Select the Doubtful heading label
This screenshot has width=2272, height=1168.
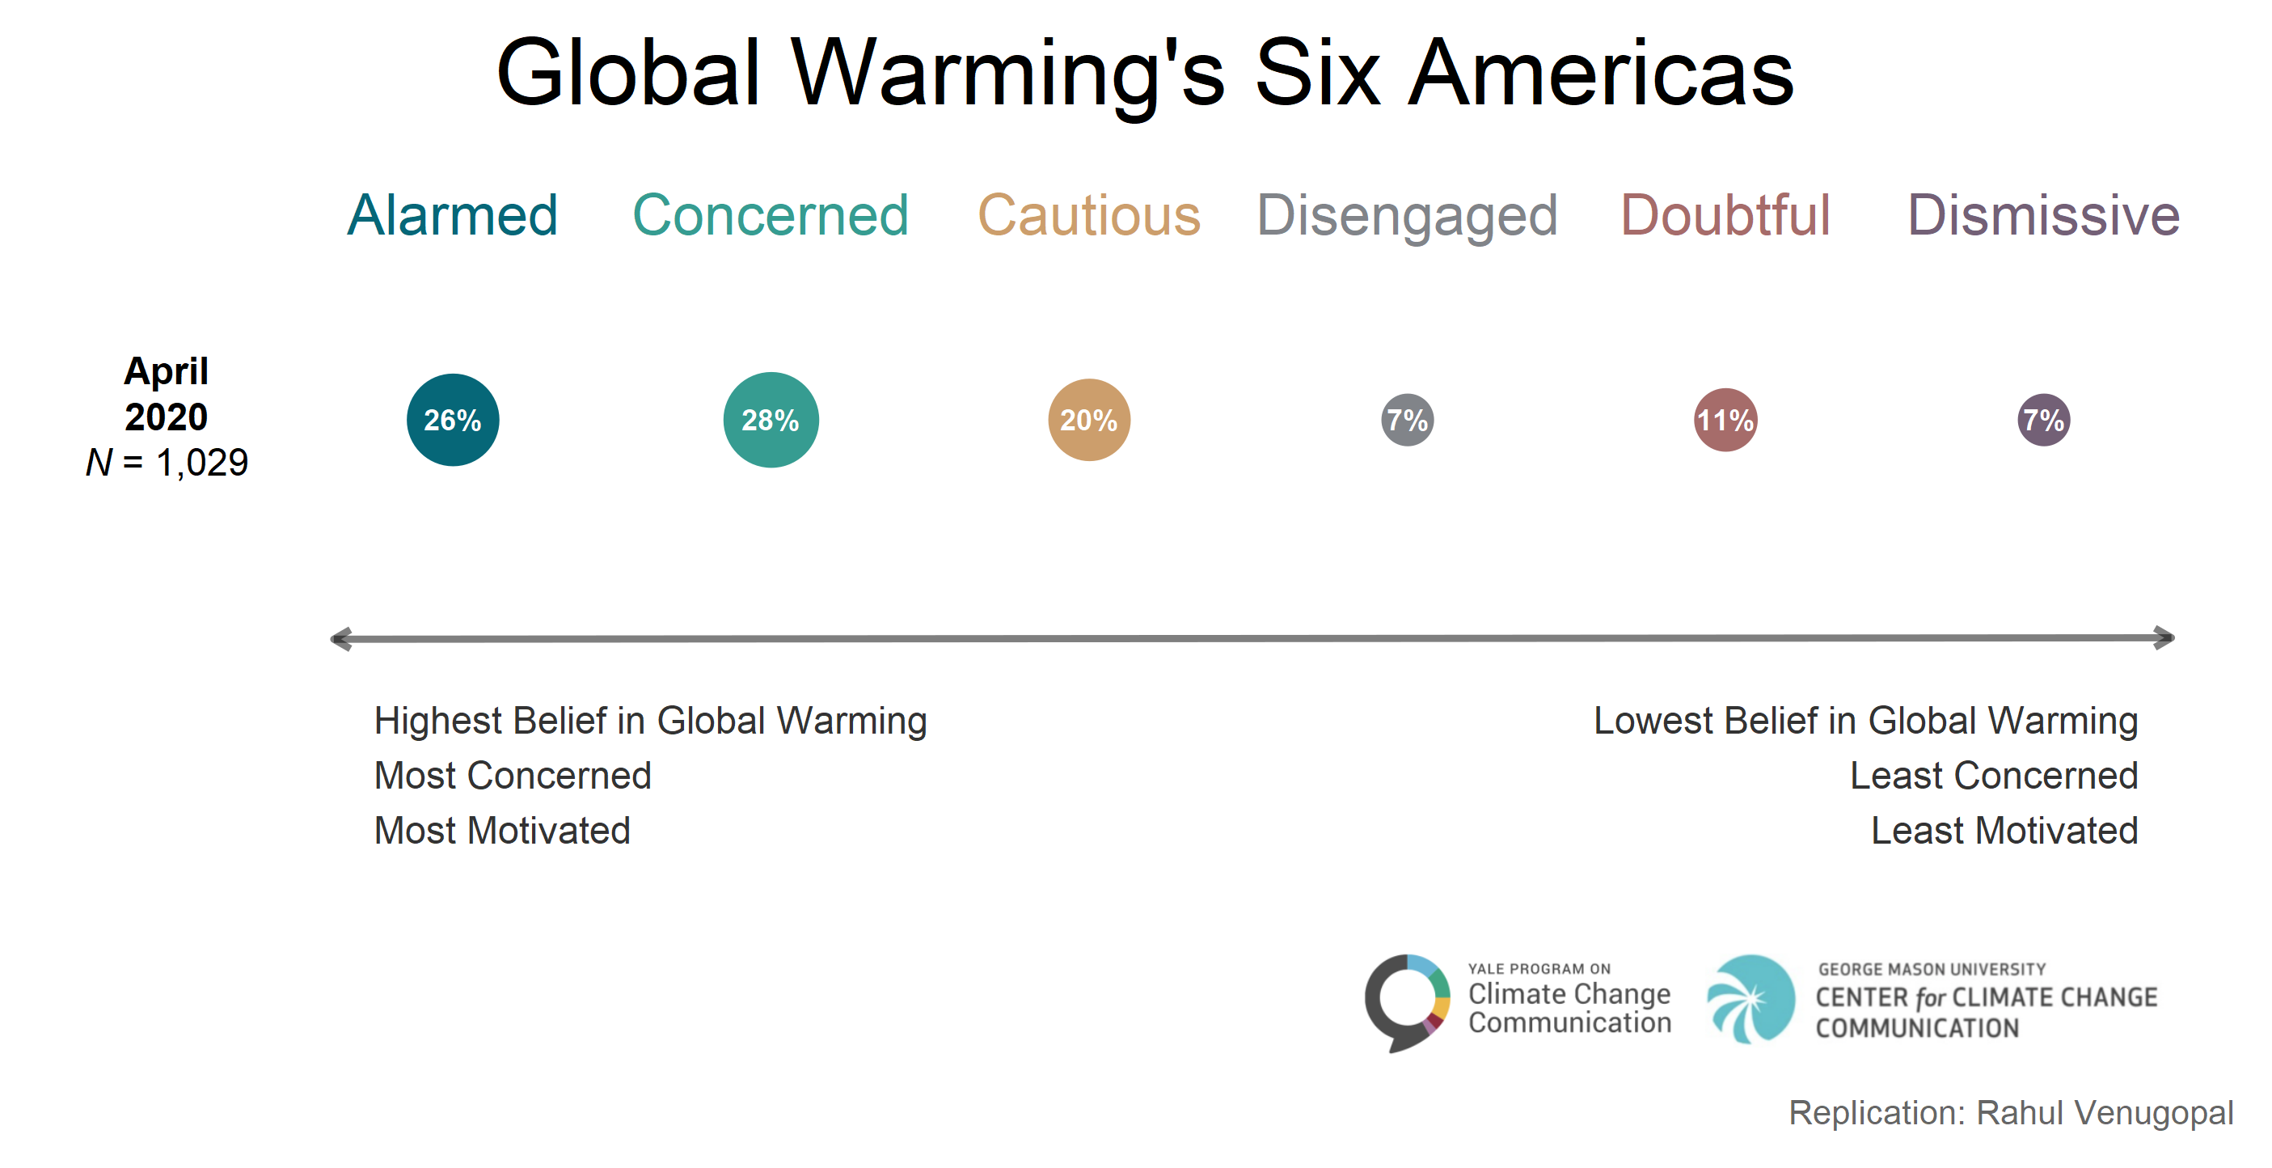point(1726,215)
